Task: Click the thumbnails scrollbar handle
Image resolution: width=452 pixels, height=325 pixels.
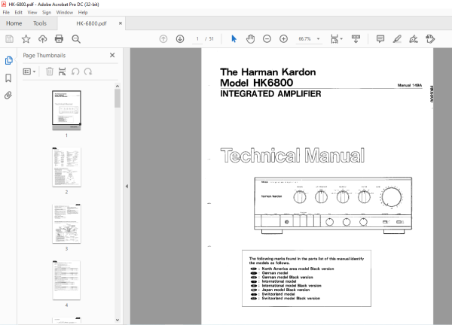Action: tap(118, 98)
